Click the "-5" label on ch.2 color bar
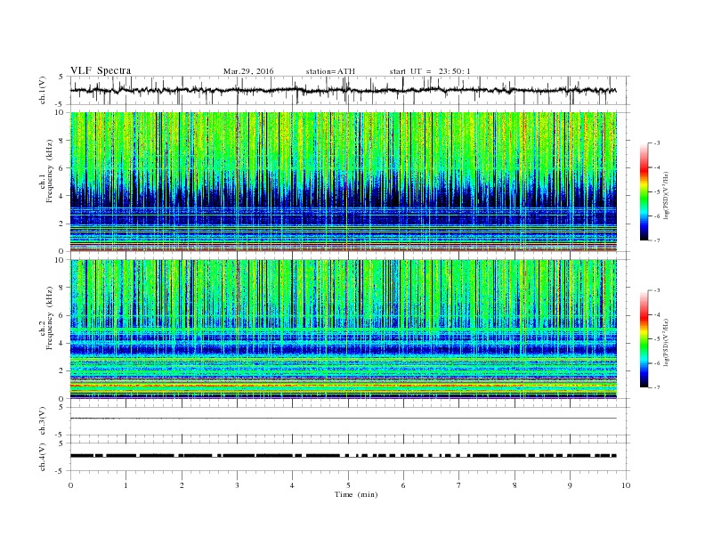This screenshot has height=545, width=705. (657, 338)
